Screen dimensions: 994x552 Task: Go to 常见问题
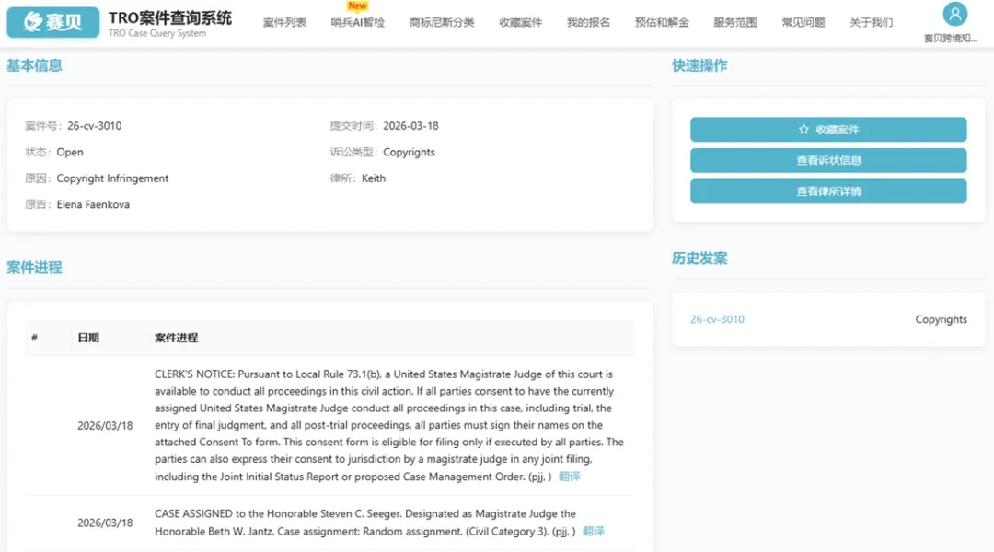[803, 22]
